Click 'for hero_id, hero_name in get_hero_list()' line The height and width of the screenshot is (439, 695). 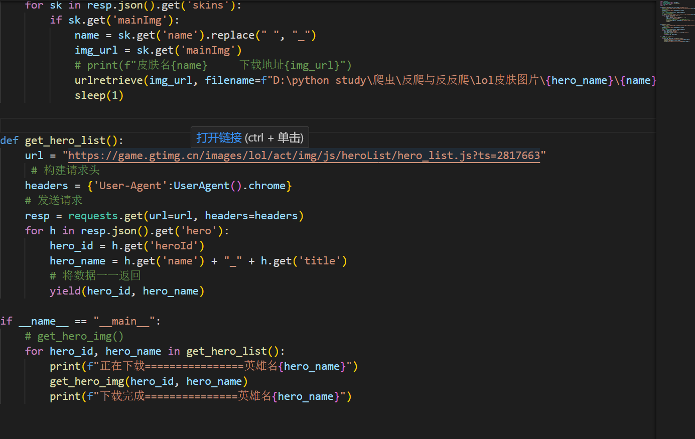pyautogui.click(x=155, y=351)
